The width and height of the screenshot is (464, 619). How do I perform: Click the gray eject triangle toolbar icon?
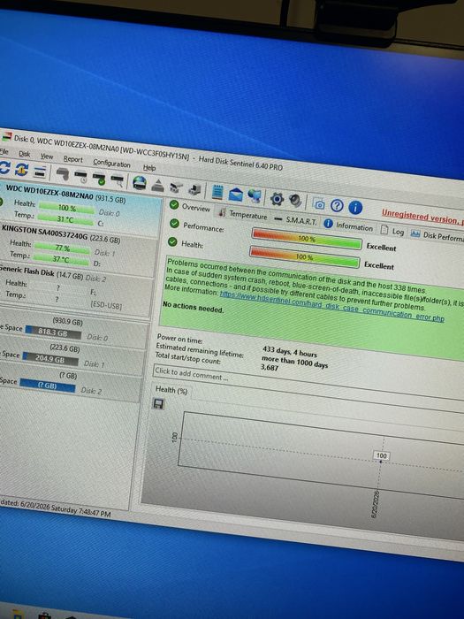[x=158, y=185]
